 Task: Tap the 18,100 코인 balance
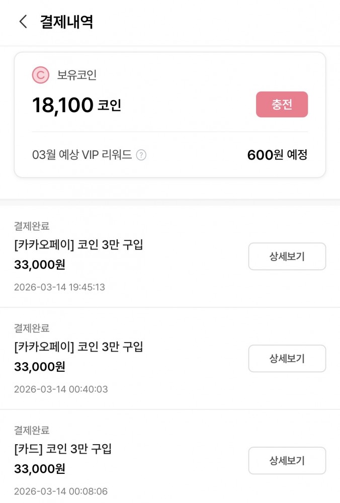(76, 105)
